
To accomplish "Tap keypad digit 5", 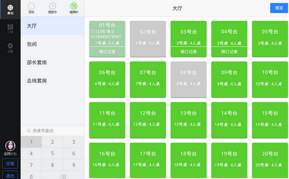I will 53,153.
